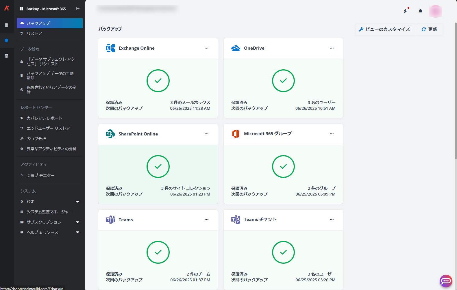Click the Exchange Online logo icon

[x=110, y=48]
